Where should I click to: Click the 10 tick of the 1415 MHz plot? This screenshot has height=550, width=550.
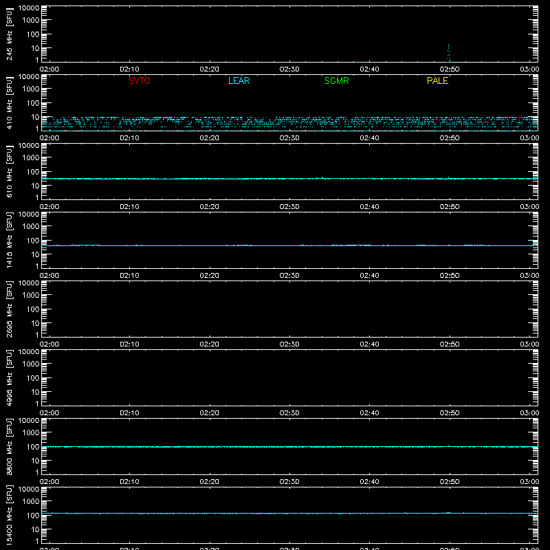pyautogui.click(x=35, y=254)
